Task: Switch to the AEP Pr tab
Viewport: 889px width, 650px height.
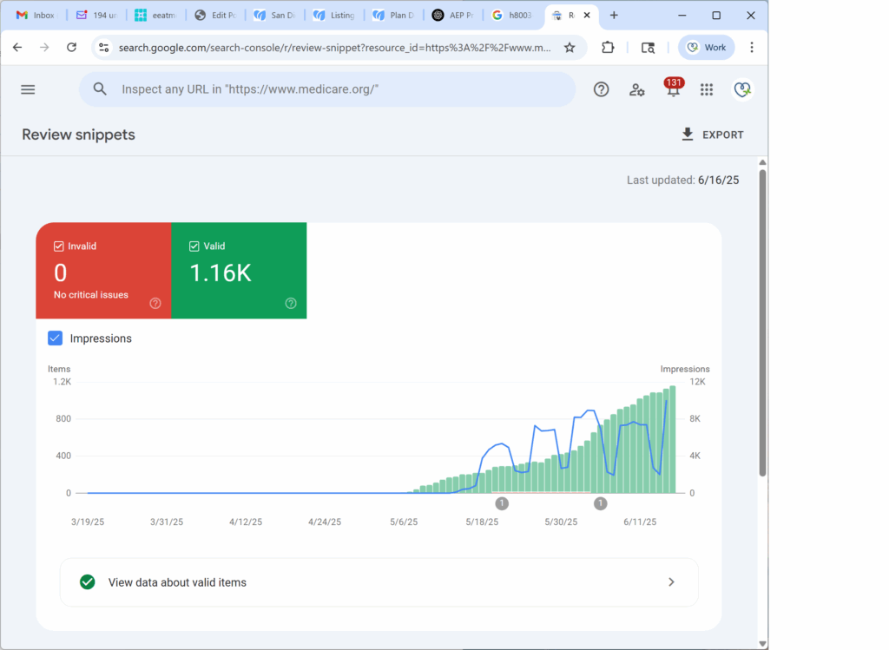Action: tap(454, 16)
